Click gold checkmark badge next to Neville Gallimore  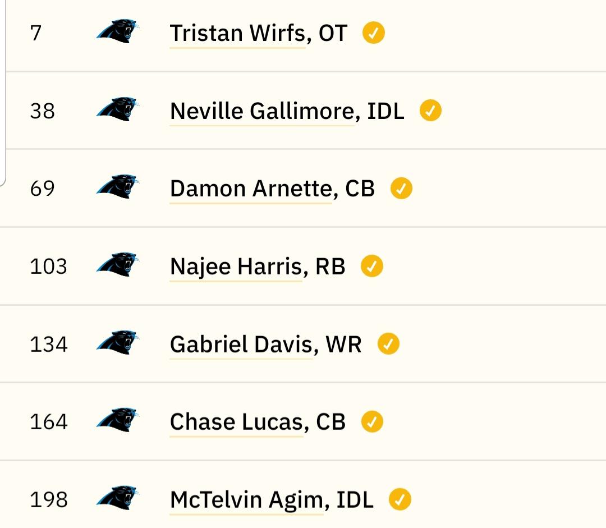click(x=430, y=110)
